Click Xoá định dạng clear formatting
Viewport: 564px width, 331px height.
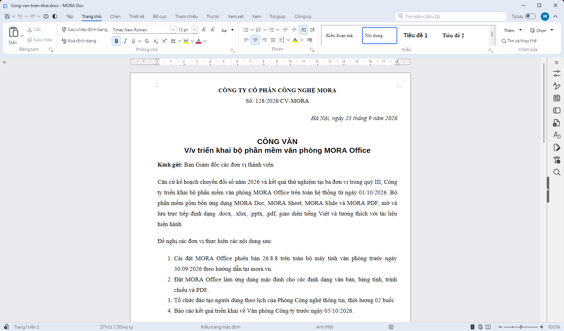click(x=79, y=41)
